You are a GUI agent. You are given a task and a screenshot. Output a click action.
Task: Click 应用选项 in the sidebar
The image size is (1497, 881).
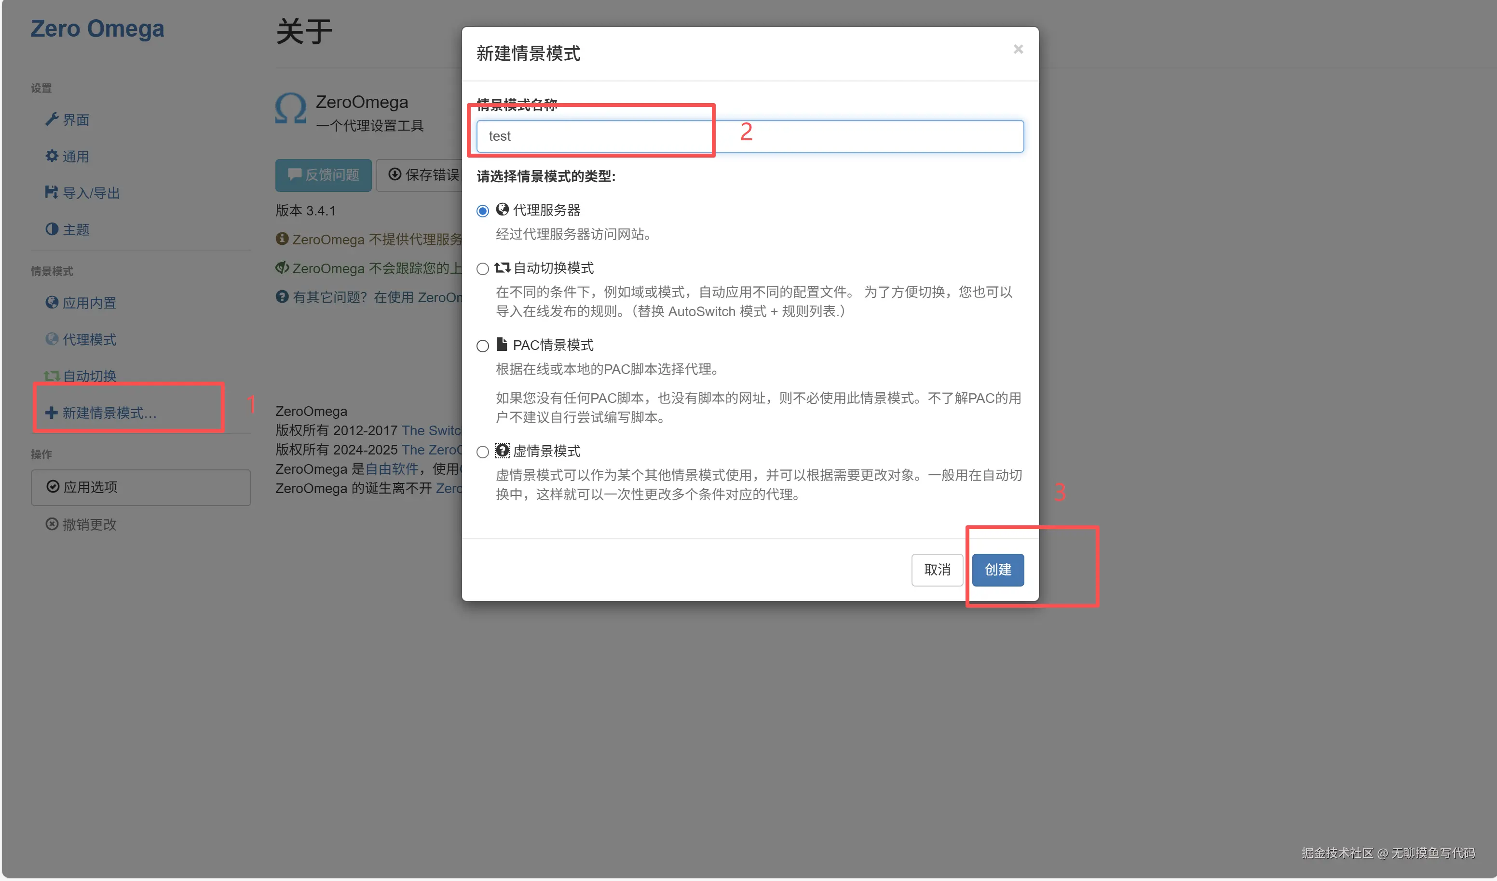140,487
